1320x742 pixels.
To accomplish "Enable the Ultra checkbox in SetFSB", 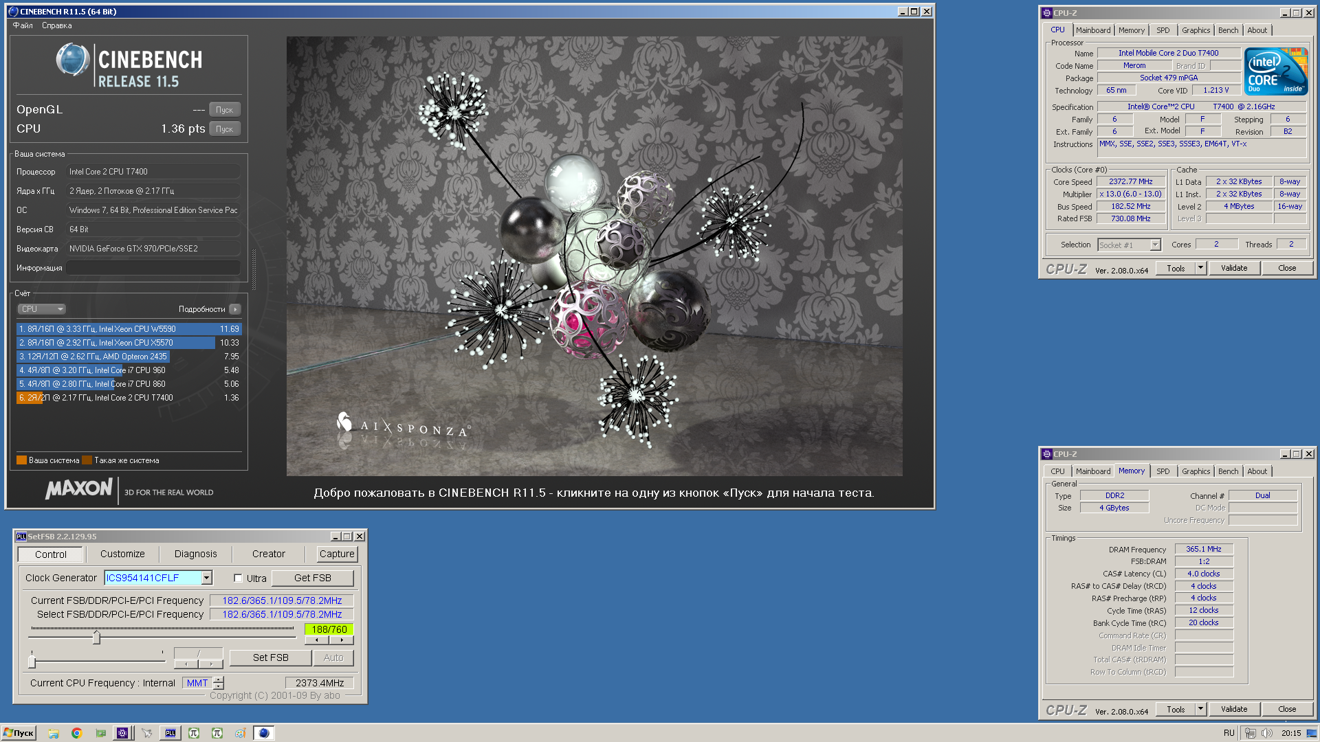I will [x=238, y=578].
